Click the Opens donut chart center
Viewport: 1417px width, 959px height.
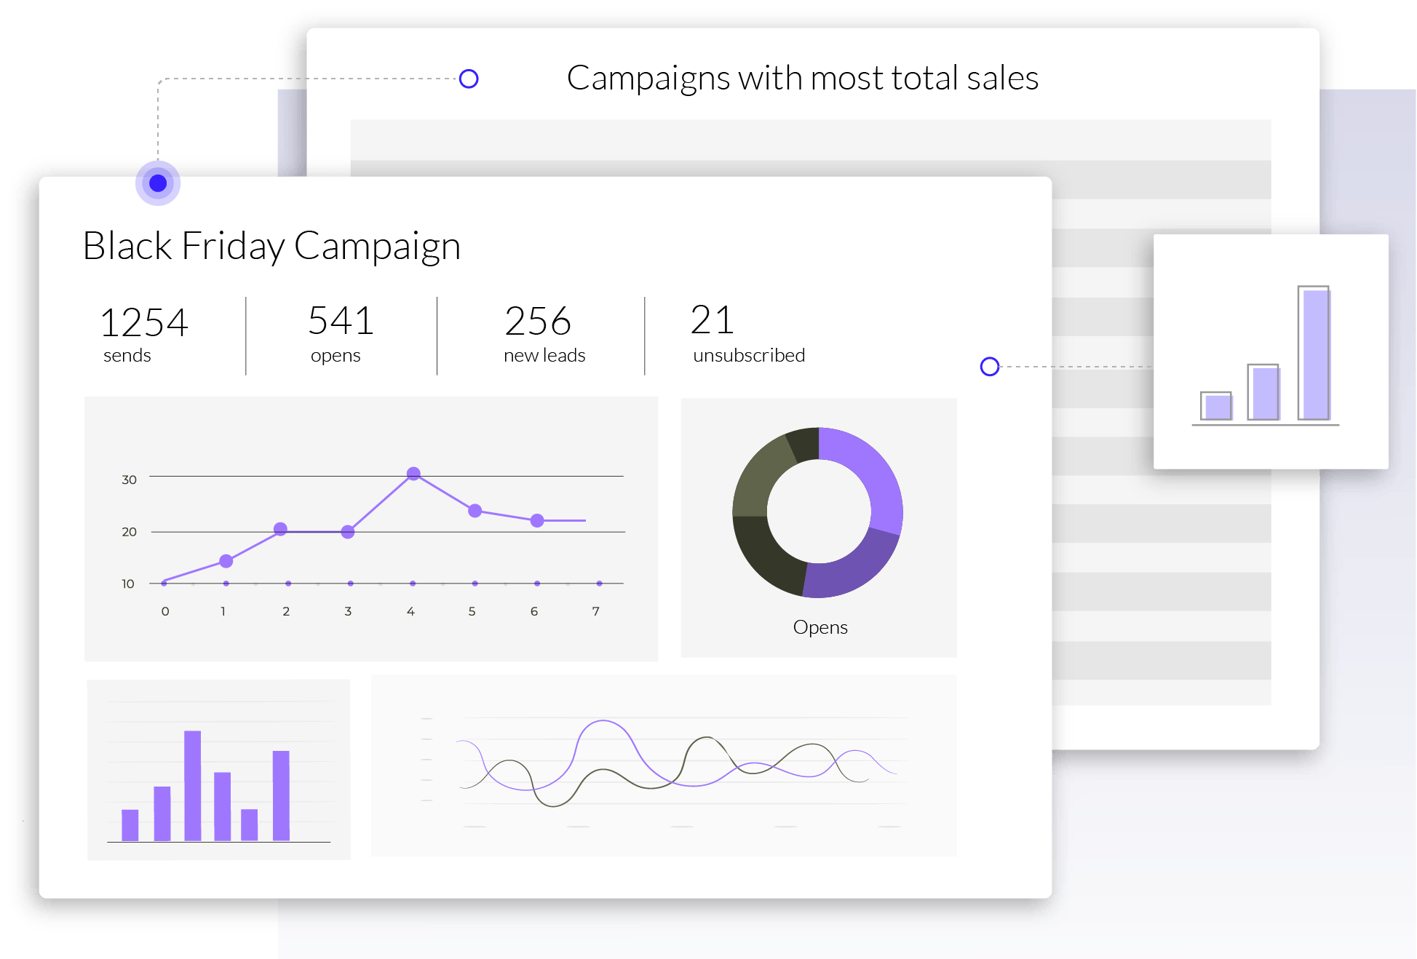coord(818,512)
